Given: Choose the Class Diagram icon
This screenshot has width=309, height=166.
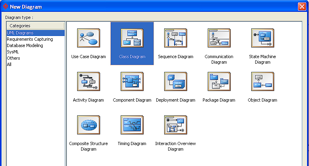Looking at the screenshot, I should (132, 38).
